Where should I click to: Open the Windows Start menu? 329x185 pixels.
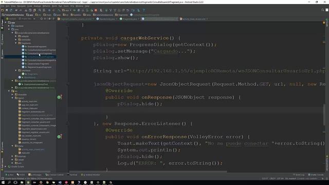tap(3, 182)
